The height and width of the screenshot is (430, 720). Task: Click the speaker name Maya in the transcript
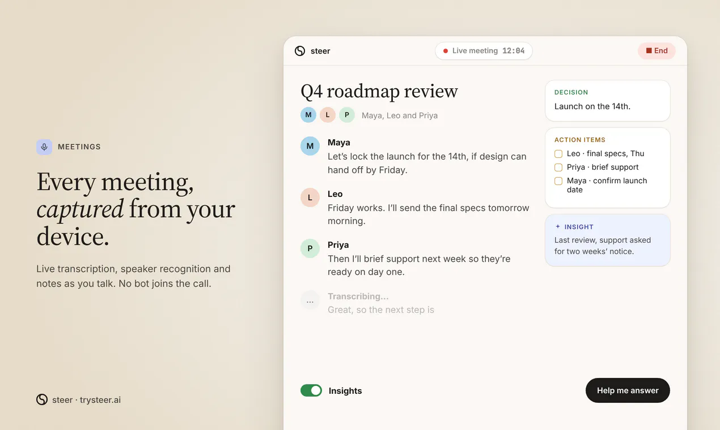(x=339, y=143)
